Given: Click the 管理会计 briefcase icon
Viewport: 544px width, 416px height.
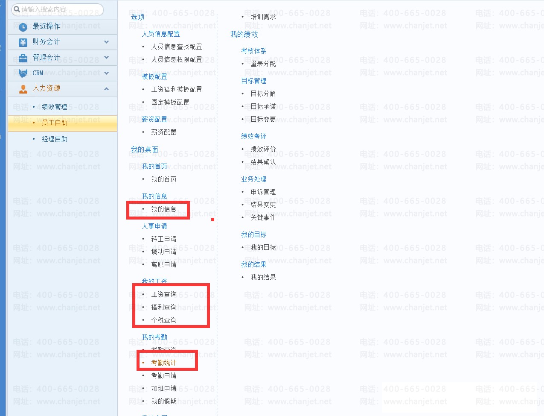Looking at the screenshot, I should 23,58.
